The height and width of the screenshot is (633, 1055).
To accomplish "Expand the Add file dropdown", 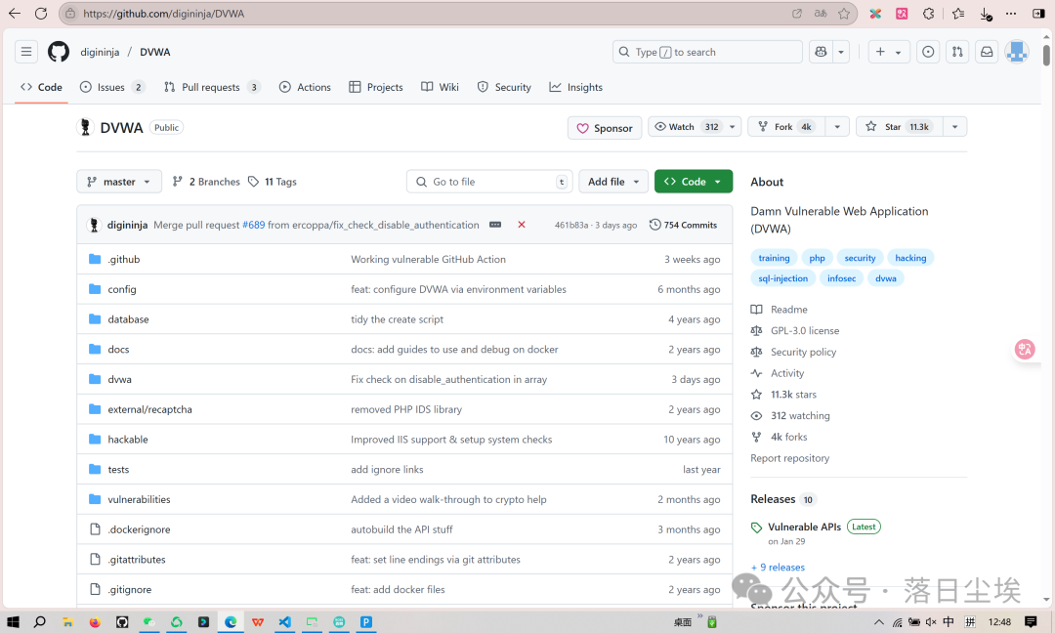I will 612,182.
